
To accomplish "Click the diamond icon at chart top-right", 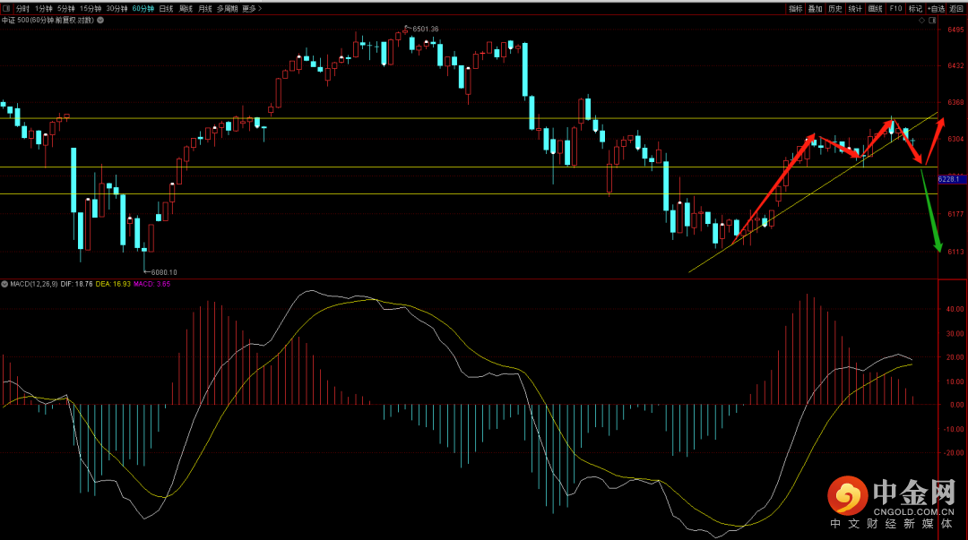I will [x=921, y=21].
